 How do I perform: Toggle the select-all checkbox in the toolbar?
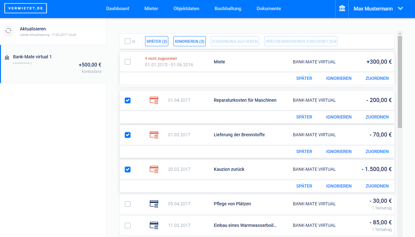tap(128, 41)
